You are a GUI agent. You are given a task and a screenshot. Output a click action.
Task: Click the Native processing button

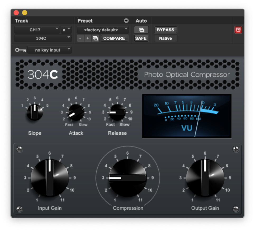coord(165,38)
